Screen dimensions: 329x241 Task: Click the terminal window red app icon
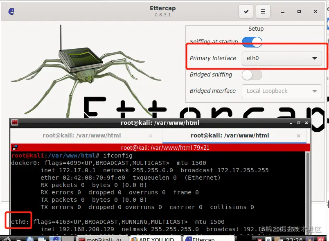tap(15, 122)
